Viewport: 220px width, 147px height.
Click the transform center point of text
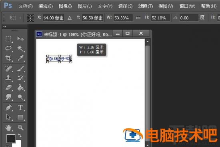(x=59, y=59)
